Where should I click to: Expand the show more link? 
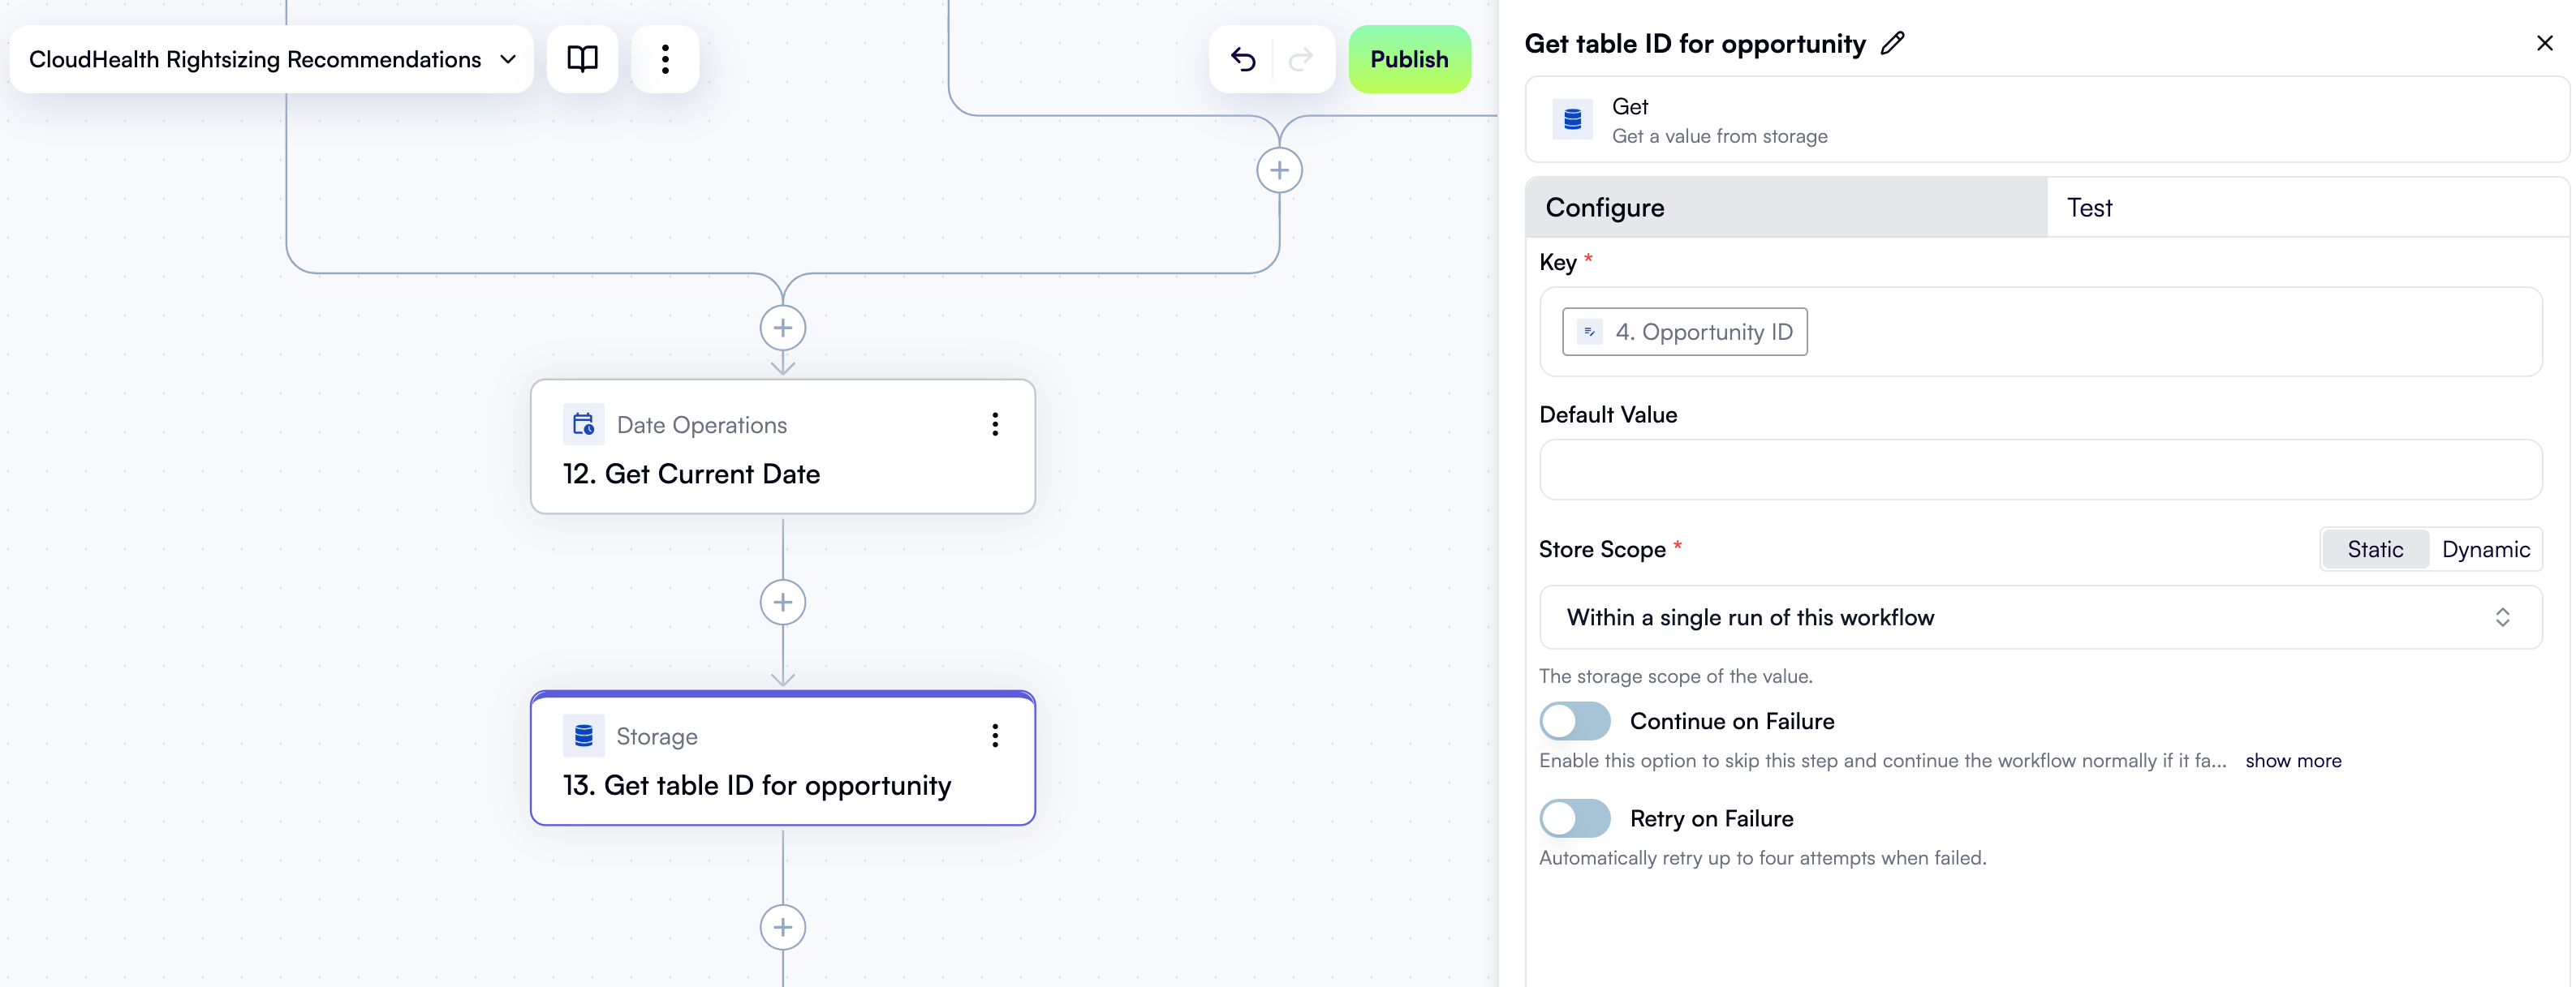click(2294, 760)
